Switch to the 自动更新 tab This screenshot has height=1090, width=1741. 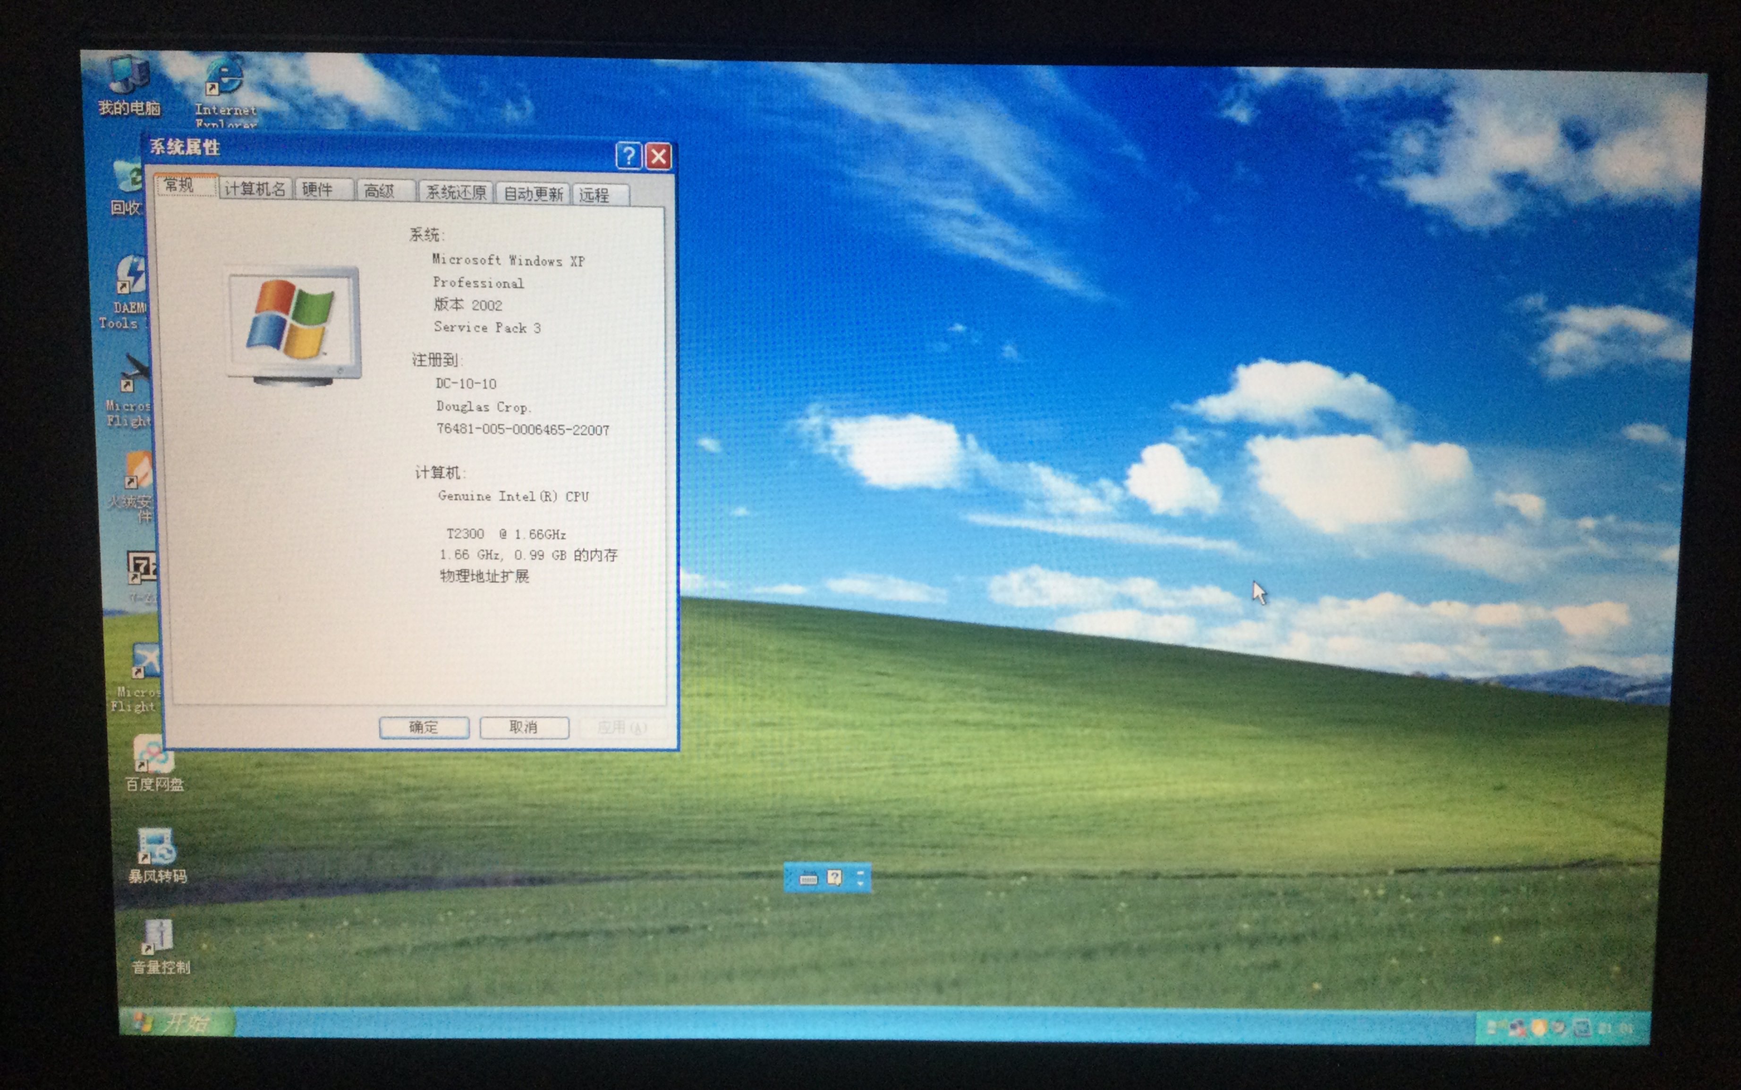coord(533,194)
